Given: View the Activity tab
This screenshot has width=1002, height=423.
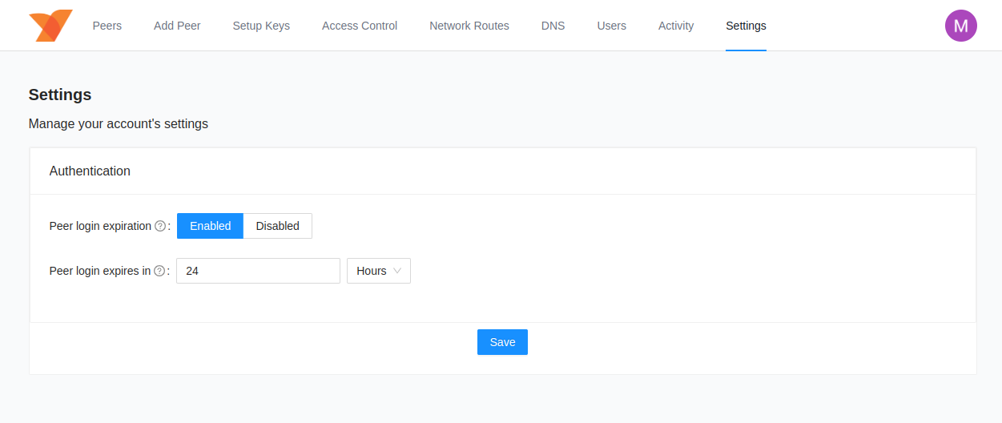Looking at the screenshot, I should 676,26.
